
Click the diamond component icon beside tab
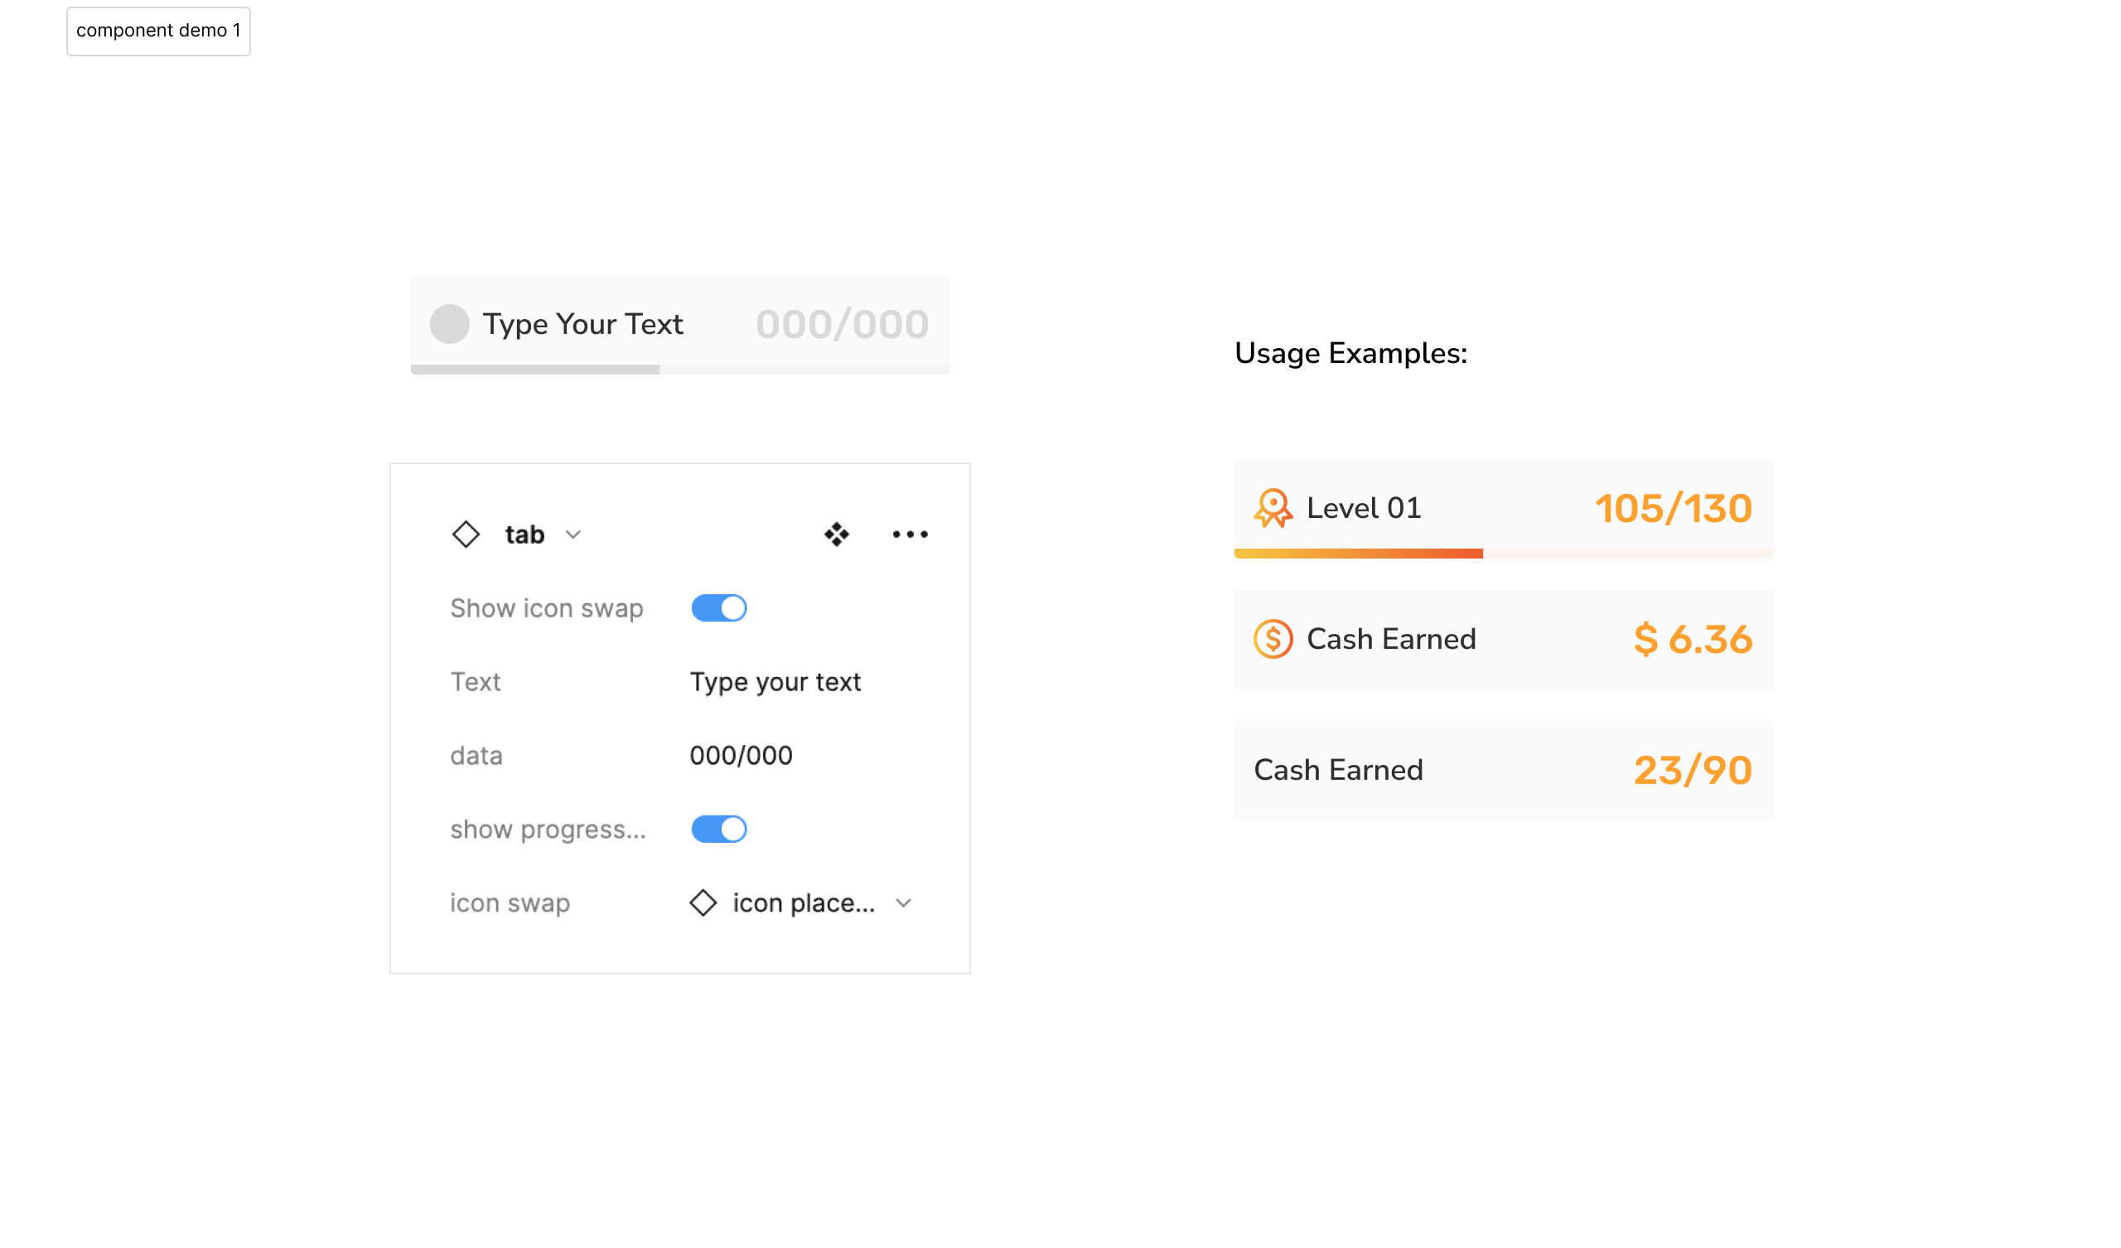[466, 534]
